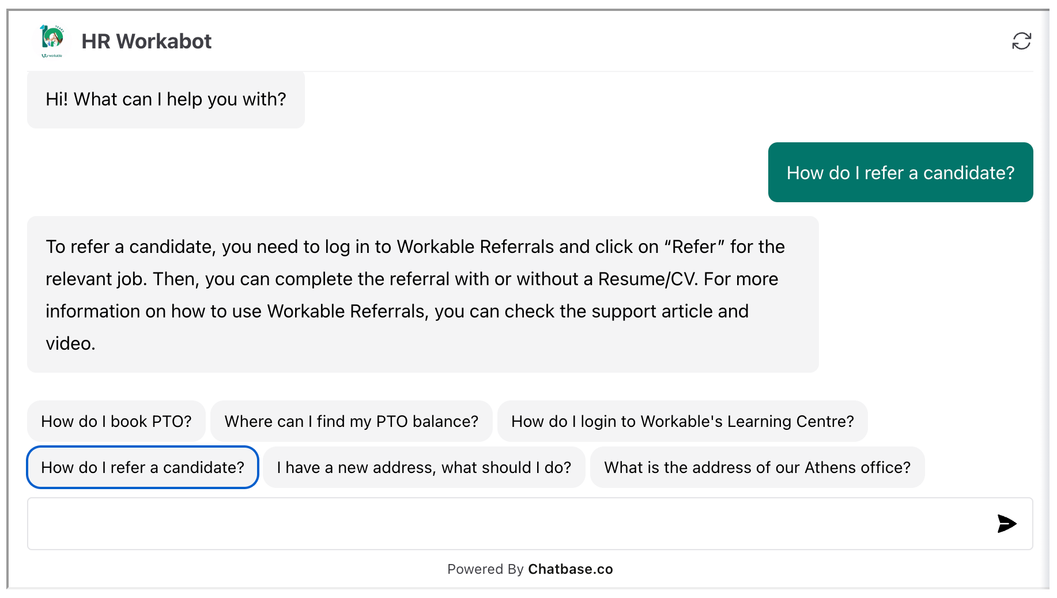1057x598 pixels.
Task: Click the HR Workabot title
Action: click(x=146, y=41)
